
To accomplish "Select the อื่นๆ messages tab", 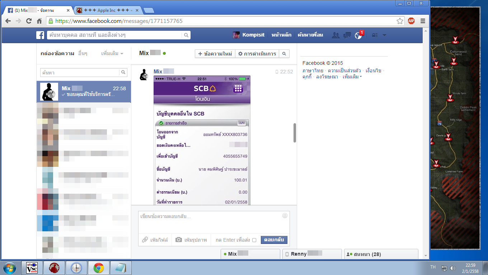I will click(x=83, y=54).
